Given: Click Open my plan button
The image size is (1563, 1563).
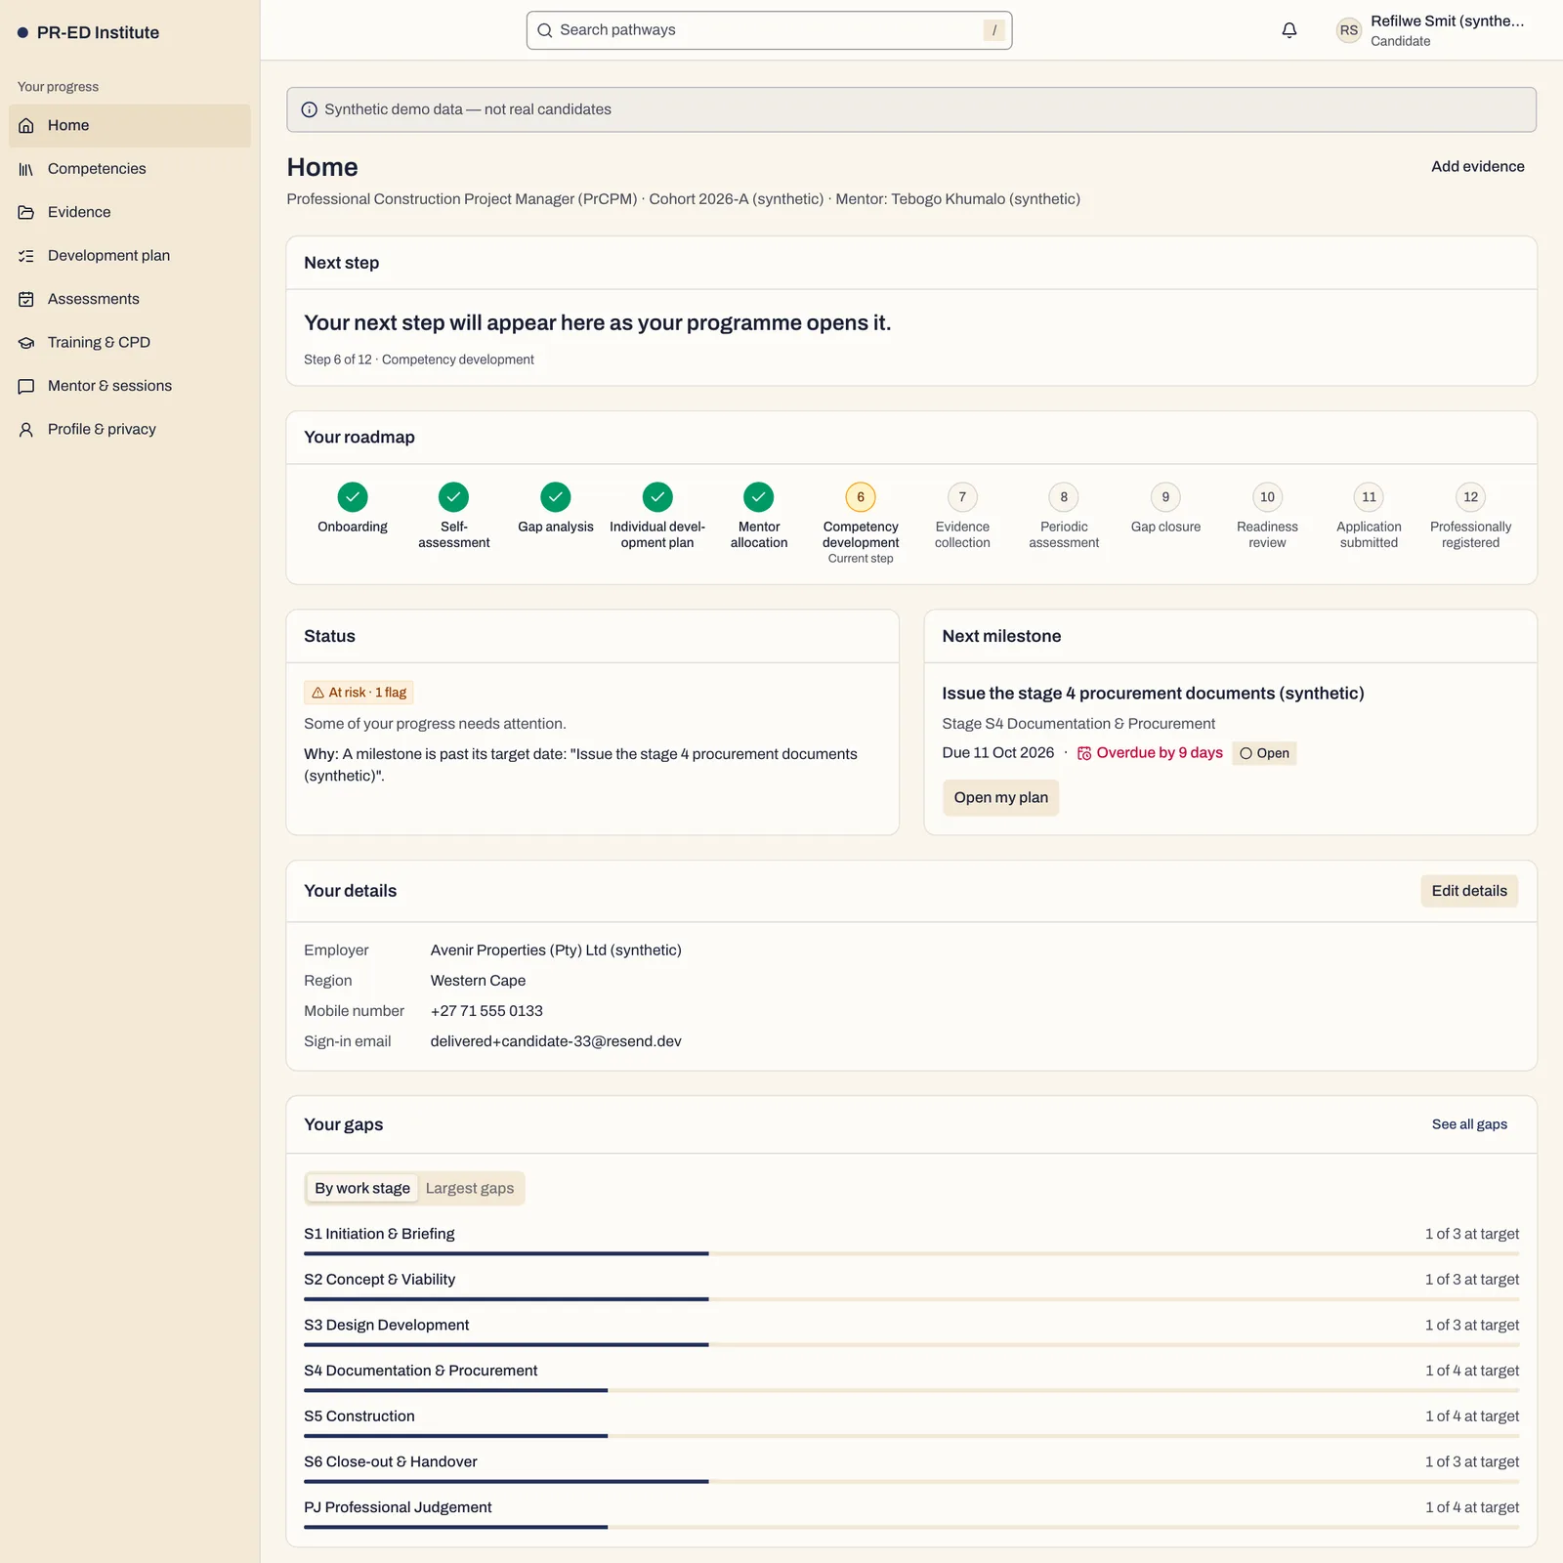Looking at the screenshot, I should point(1000,797).
